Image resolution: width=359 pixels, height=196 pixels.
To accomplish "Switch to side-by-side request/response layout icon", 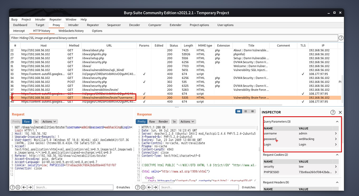I will coord(239,111).
